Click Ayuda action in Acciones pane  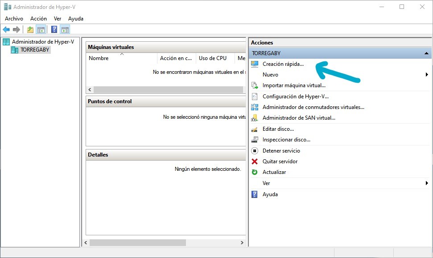270,194
